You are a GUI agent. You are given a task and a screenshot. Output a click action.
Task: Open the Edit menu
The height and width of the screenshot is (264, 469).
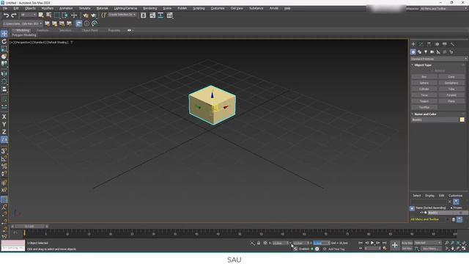click(x=16, y=8)
